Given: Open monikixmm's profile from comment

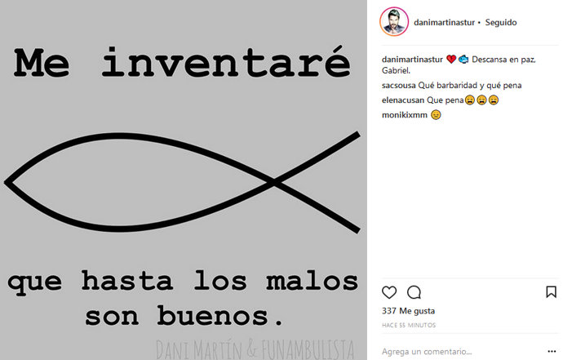Looking at the screenshot, I should coord(404,115).
